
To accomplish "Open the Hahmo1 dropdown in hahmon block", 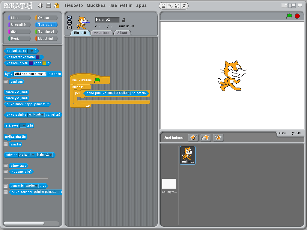I will click(44, 155).
